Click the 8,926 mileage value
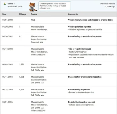The height and width of the screenshot is (114, 117). coord(22,90)
